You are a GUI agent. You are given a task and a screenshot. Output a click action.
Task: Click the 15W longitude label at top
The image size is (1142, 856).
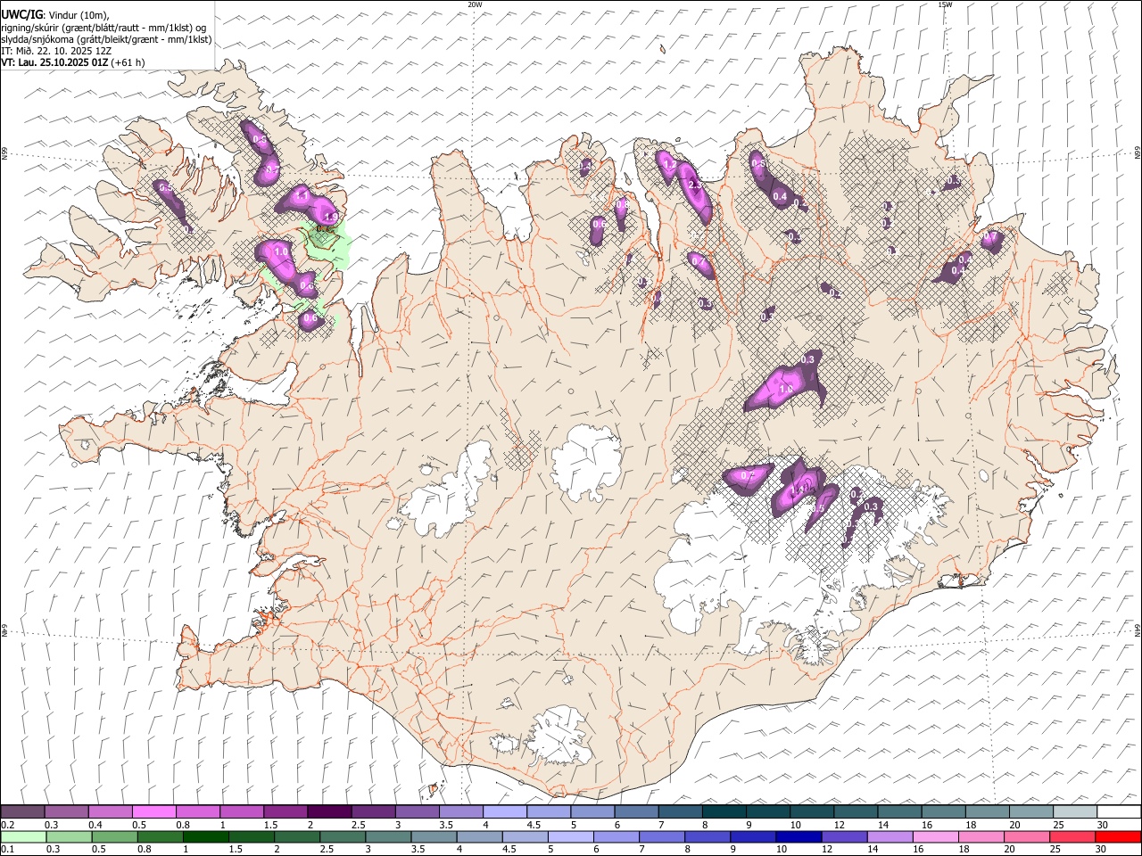pyautogui.click(x=945, y=4)
